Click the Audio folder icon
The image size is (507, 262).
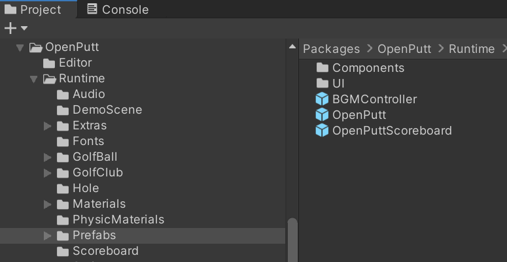tap(63, 94)
